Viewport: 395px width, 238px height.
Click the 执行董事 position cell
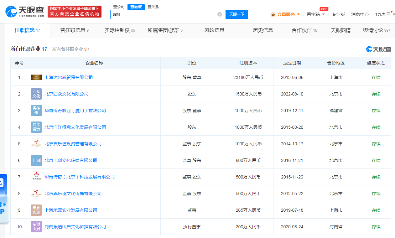[192, 227]
